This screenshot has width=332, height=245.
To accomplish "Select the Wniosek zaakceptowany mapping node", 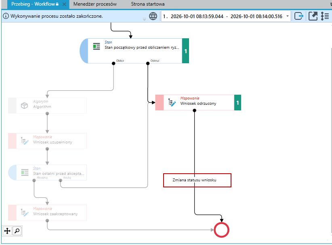I will point(47,213).
